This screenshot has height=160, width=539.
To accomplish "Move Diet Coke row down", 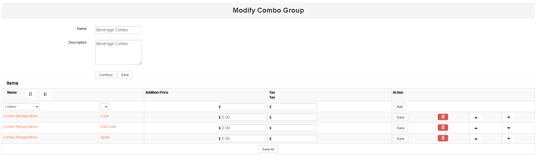I will 509,128.
